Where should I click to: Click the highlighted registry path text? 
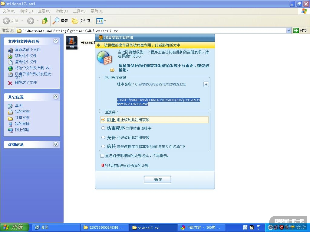(x=158, y=102)
